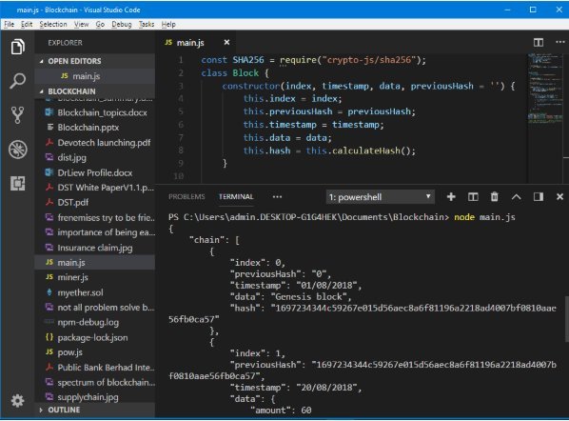Maximize the panel with the up chevron

[x=516, y=197]
